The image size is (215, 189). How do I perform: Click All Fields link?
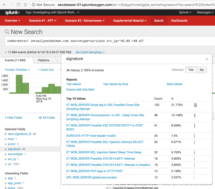point(47,118)
